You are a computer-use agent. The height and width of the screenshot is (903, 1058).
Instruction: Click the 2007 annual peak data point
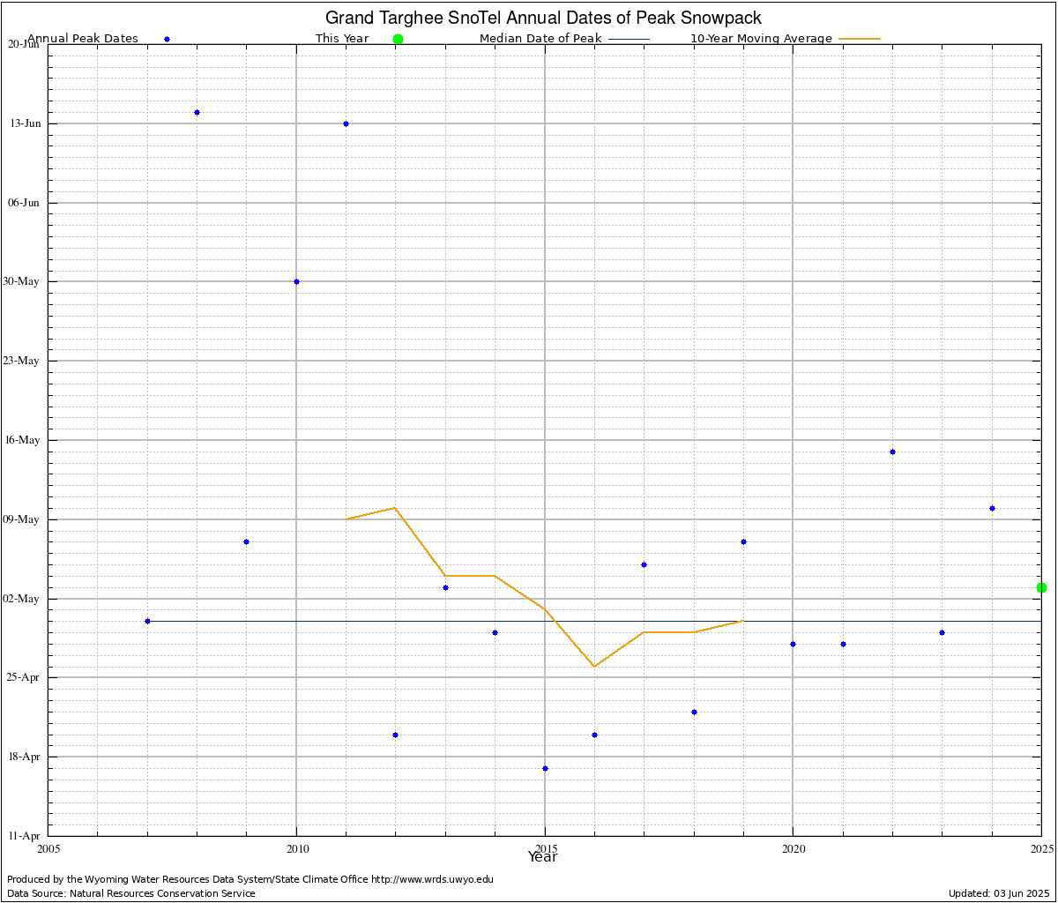(147, 622)
